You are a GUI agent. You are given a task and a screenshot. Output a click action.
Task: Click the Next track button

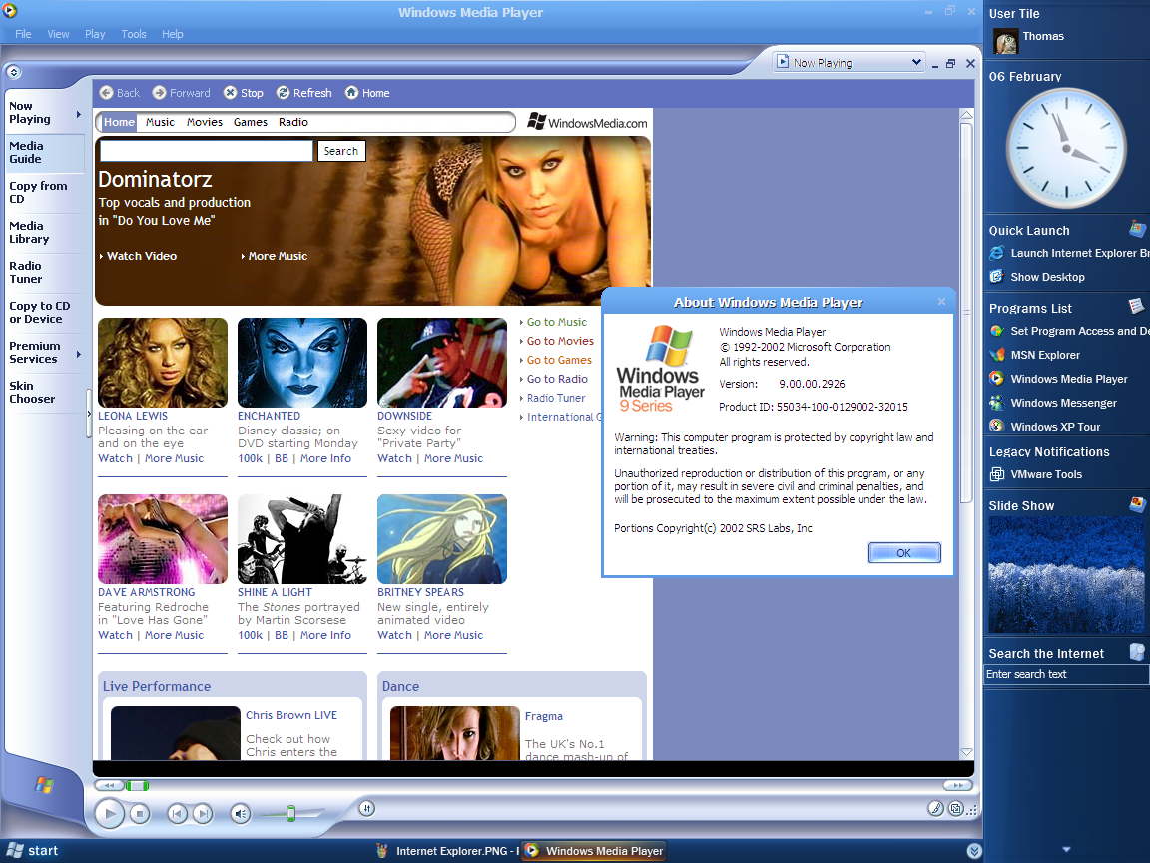pos(204,813)
